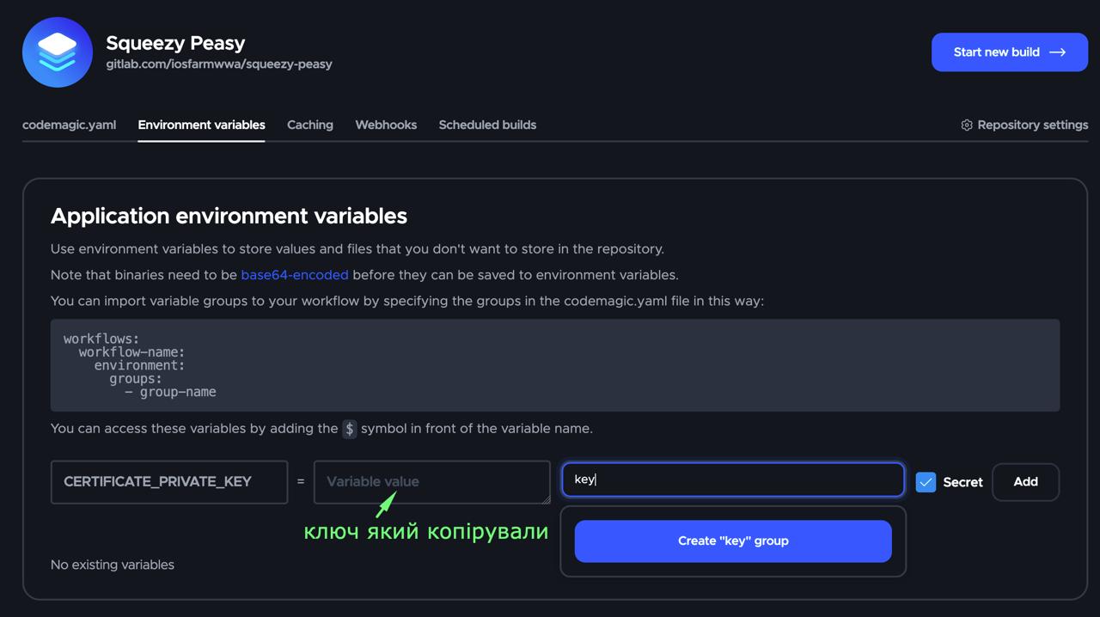
Task: Select the Environment variables tab
Action: 201,125
